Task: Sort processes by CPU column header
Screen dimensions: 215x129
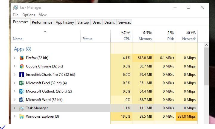Action: tap(121, 36)
